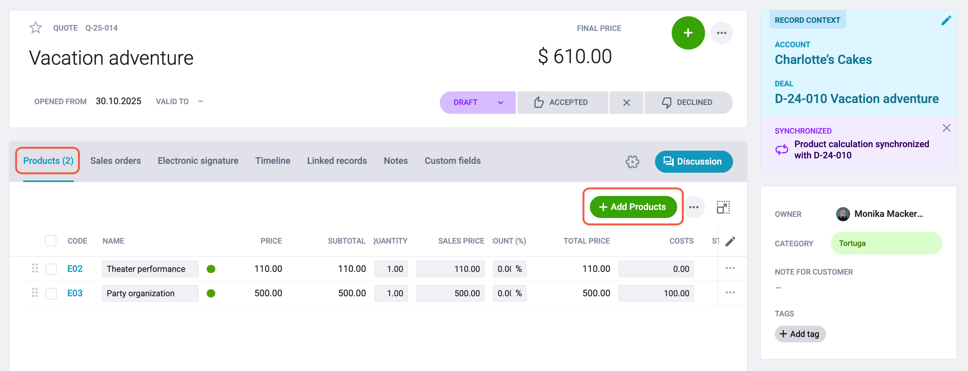This screenshot has height=371, width=968.
Task: Star the quote as favorite
Action: click(x=36, y=27)
